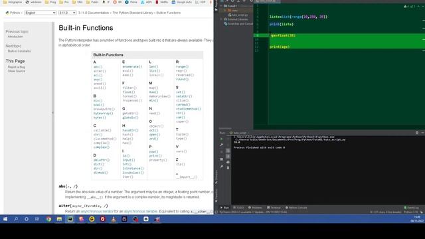The width and height of the screenshot is (425, 239).
Task: Click Report a Bug link
Action: point(16,67)
